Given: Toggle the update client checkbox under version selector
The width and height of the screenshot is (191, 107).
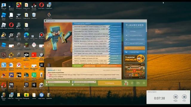Looking at the screenshot, I should [73, 84].
